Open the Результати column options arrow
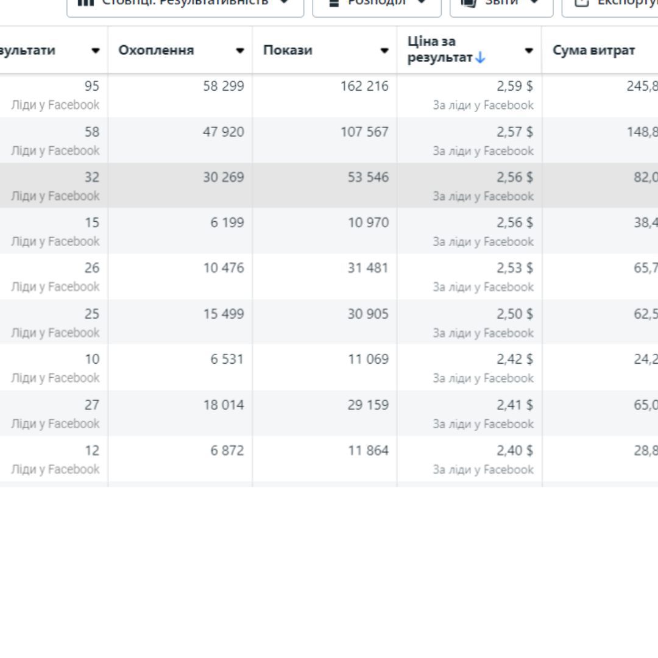Viewport: 658px width, 658px height. click(95, 51)
